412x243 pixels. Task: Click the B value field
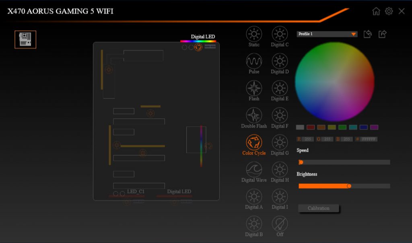[x=347, y=139]
